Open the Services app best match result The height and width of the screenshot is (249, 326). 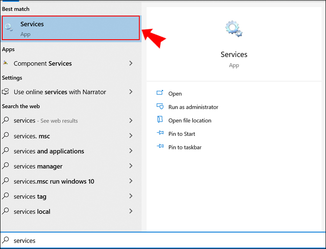pyautogui.click(x=71, y=28)
